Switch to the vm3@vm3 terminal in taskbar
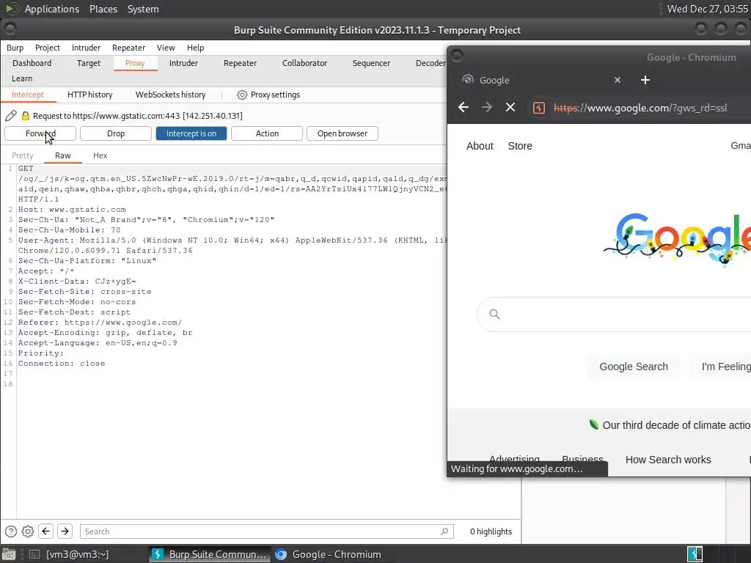 70,554
